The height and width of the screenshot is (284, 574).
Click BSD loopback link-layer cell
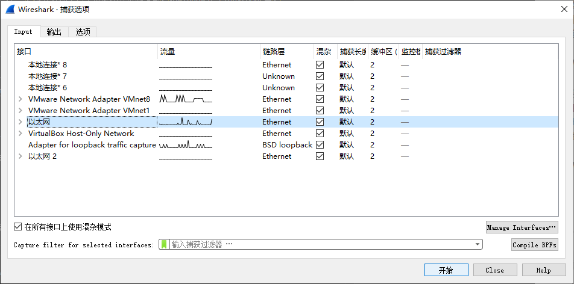coord(288,145)
